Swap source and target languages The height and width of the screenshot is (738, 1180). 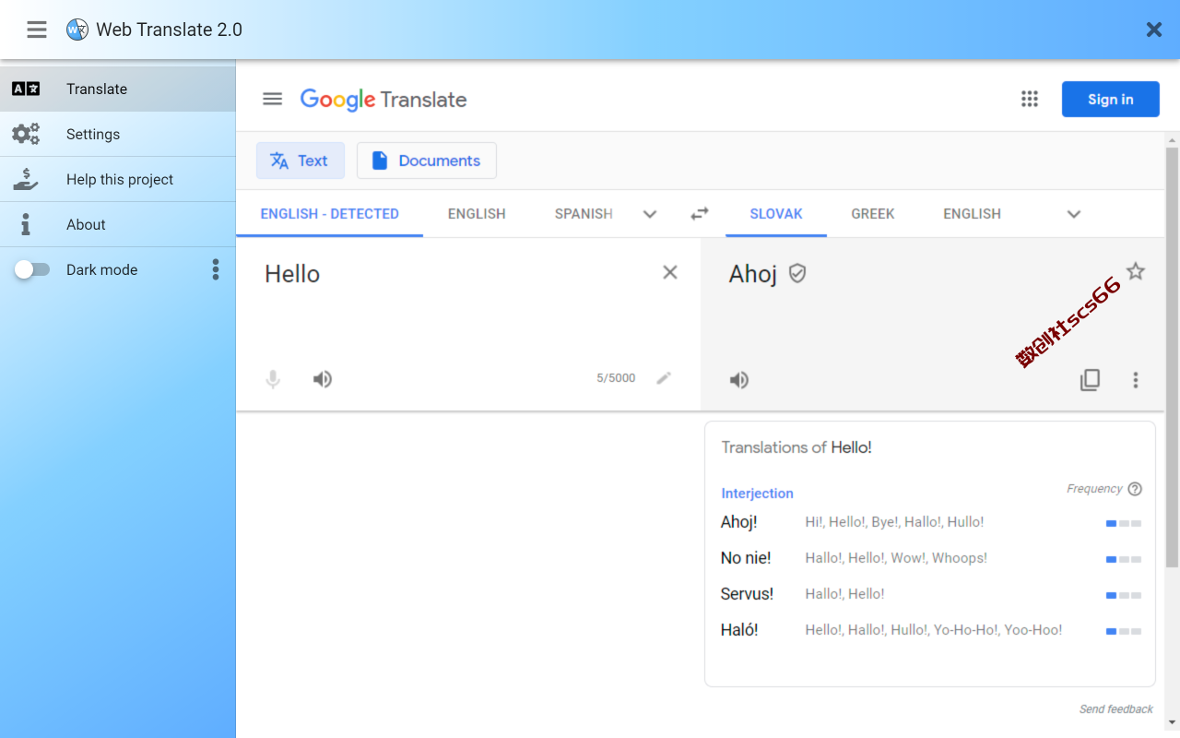(700, 214)
